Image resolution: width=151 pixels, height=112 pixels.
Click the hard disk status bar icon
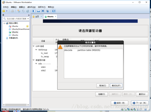[x=122, y=109]
